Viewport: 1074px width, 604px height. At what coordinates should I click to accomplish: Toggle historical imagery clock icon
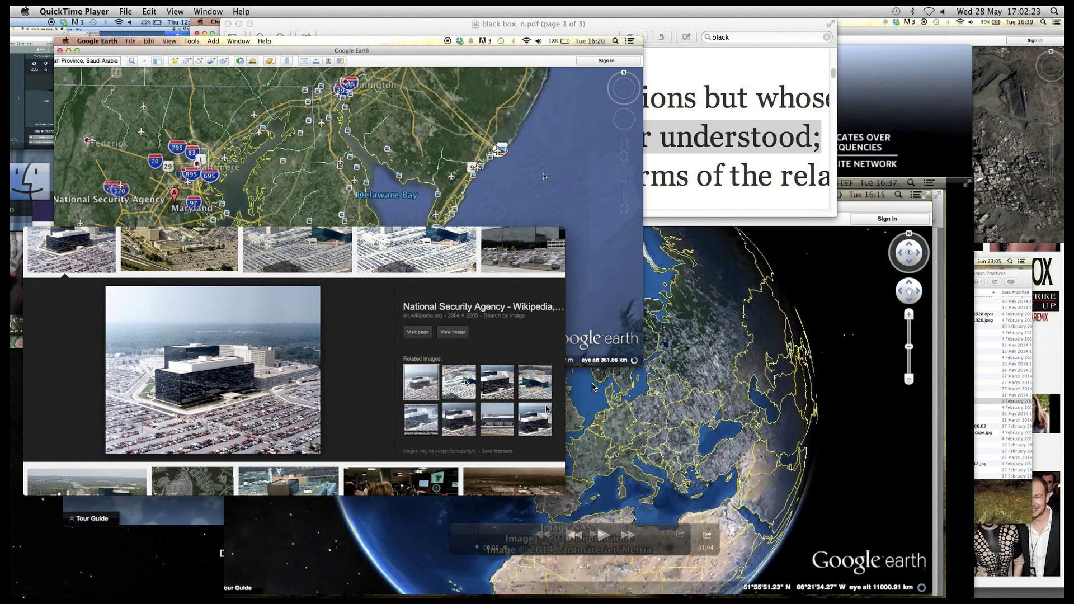(240, 61)
